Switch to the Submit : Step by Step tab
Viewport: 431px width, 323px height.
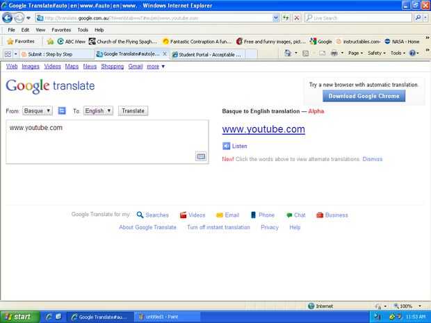56,54
